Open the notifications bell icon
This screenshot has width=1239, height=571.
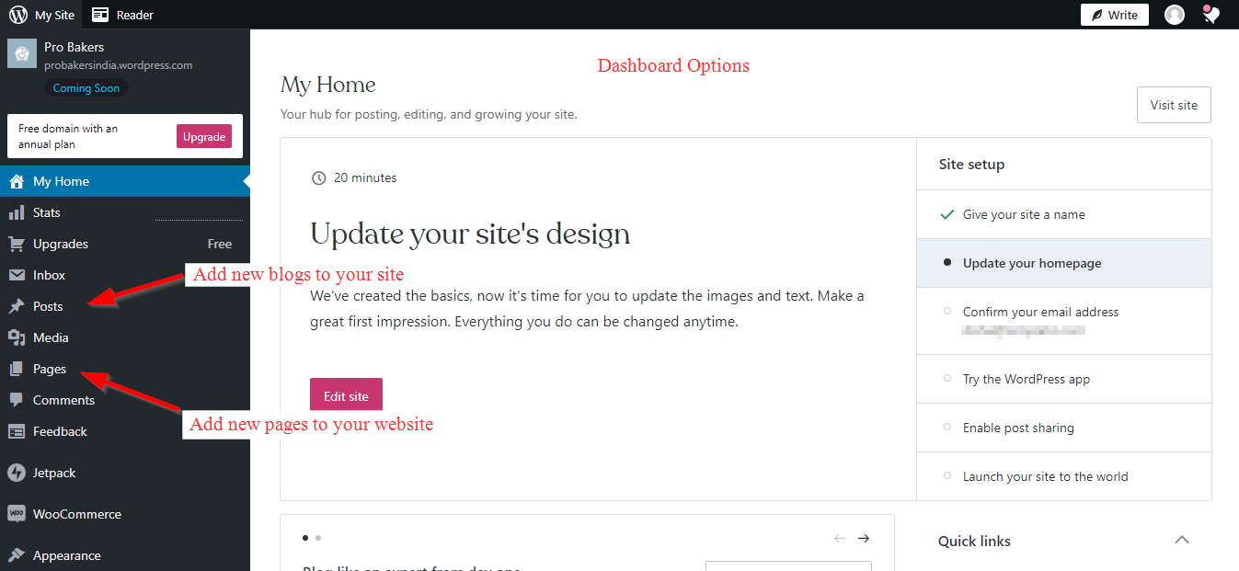(1211, 15)
